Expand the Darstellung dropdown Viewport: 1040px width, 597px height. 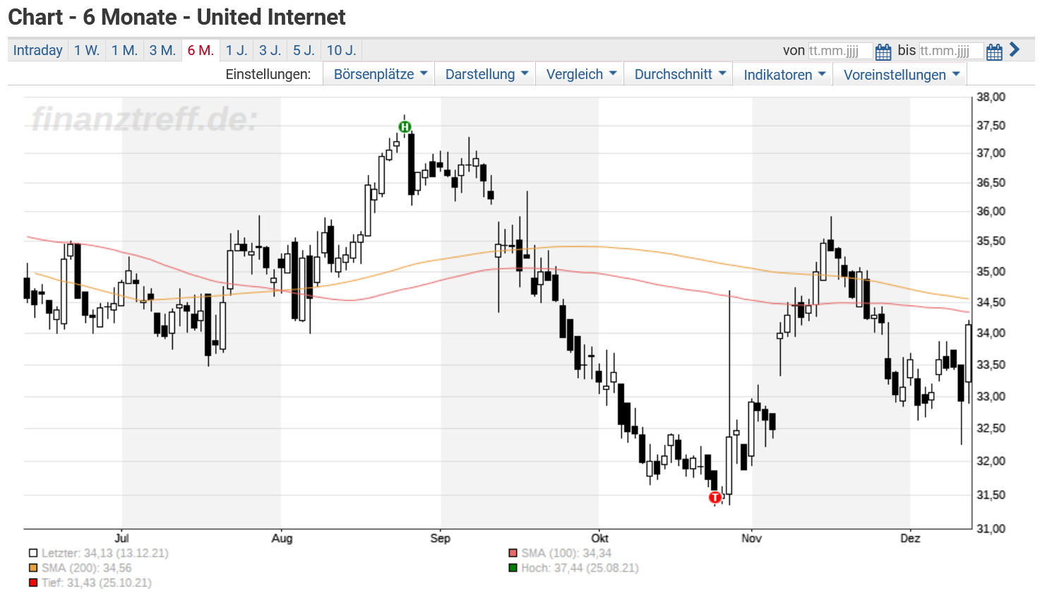pos(486,74)
